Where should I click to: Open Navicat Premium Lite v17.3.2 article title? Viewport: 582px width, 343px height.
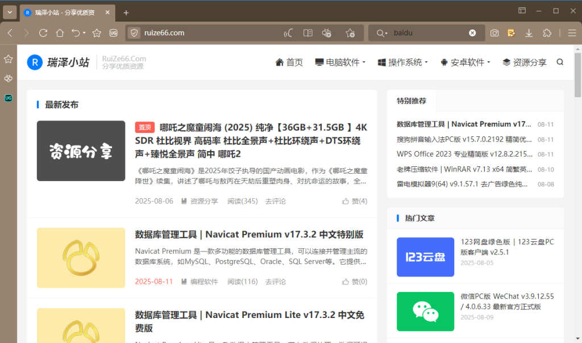[250, 321]
